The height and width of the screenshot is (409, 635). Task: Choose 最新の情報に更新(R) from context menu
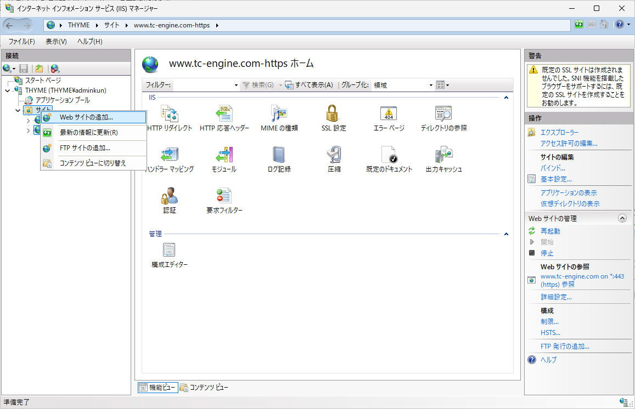point(93,133)
